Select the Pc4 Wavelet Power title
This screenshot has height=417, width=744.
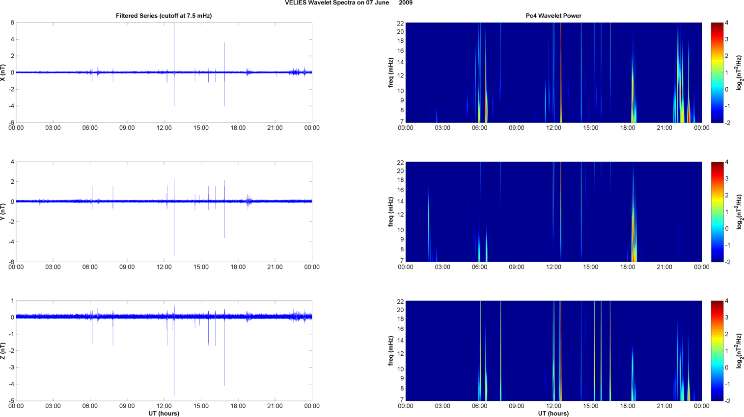click(x=553, y=16)
